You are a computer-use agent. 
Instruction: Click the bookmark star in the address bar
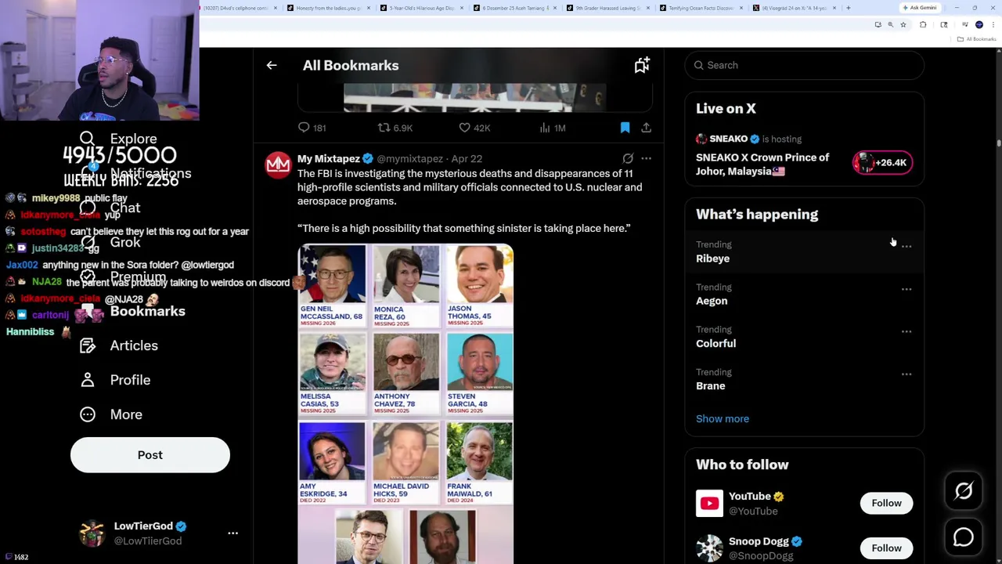[x=903, y=25]
